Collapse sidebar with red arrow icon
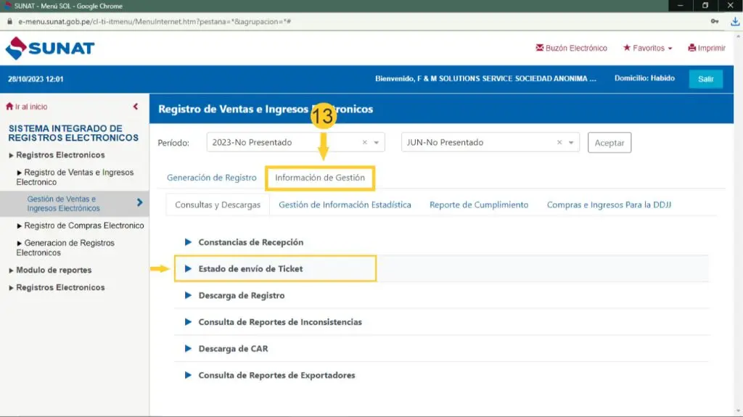 (x=136, y=107)
